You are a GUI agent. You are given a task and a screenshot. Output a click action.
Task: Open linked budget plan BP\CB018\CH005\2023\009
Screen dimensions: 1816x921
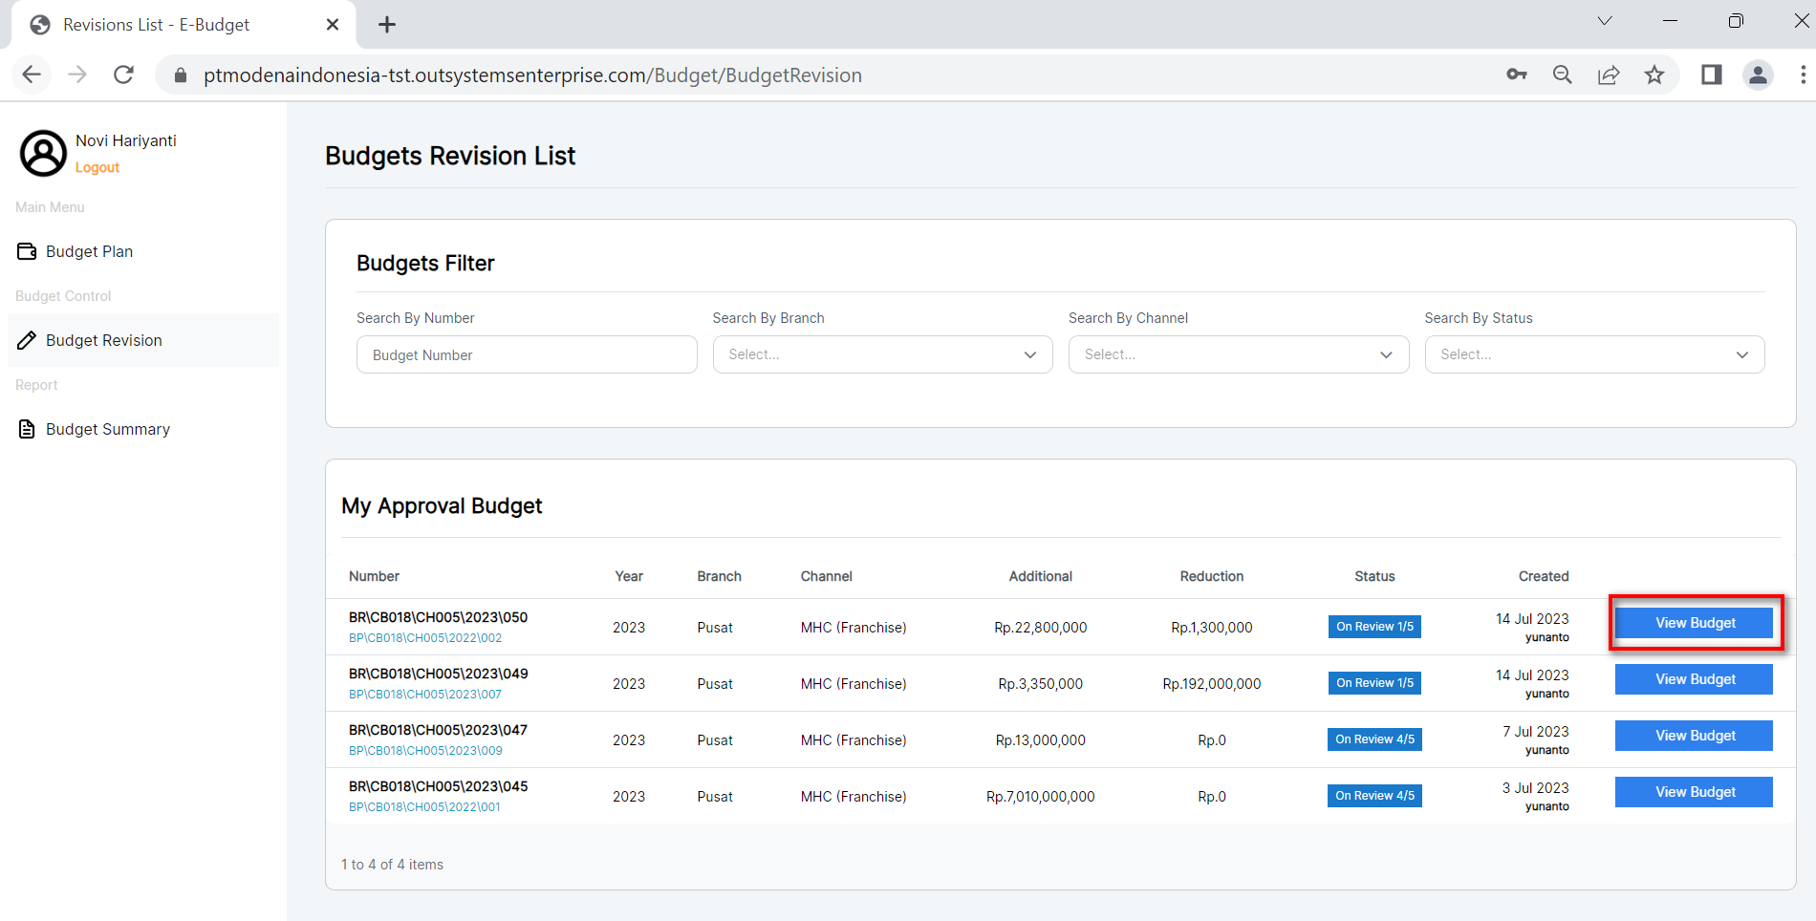pyautogui.click(x=425, y=751)
